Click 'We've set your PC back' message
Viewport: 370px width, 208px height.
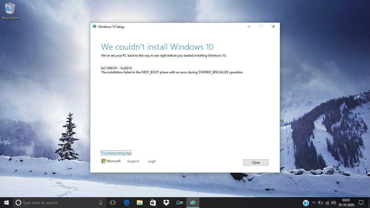[164, 56]
